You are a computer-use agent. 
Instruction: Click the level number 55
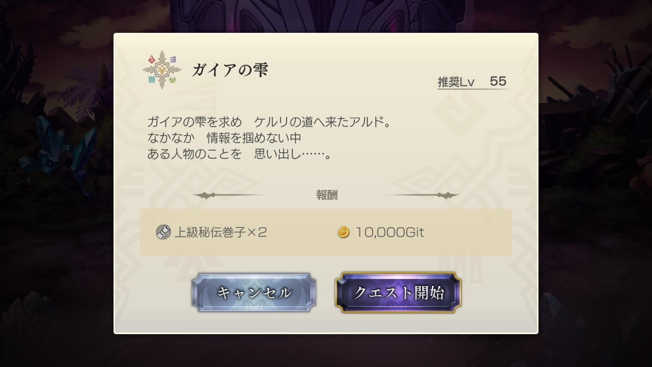pyautogui.click(x=498, y=81)
